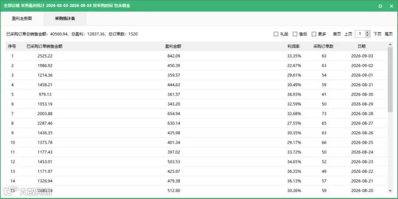The image size is (398, 199).
Task: Switch to the 盈利走势图 tab
Action: pos(22,19)
